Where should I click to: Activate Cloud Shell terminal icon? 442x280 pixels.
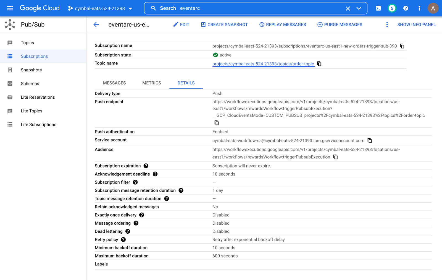(378, 8)
